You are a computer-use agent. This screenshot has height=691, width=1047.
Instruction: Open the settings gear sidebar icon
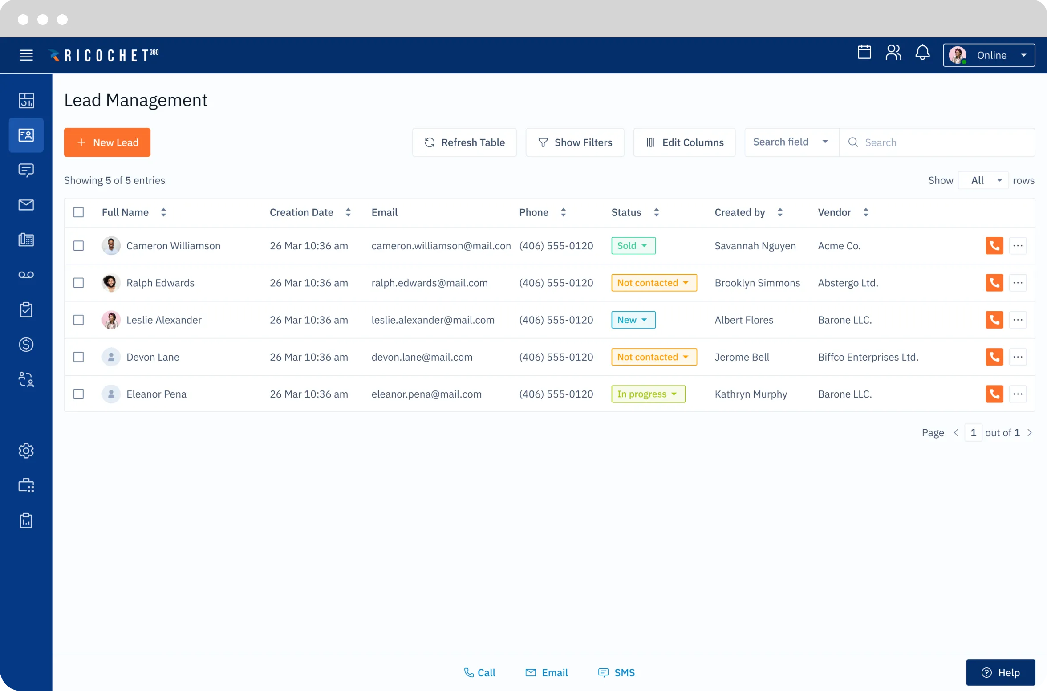[26, 451]
